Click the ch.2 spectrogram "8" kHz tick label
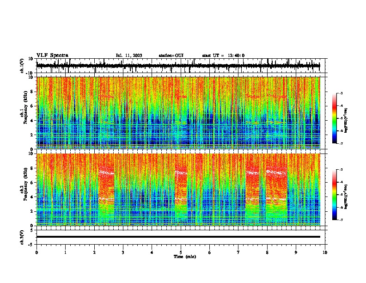This screenshot has height=283, width=366. point(32,168)
